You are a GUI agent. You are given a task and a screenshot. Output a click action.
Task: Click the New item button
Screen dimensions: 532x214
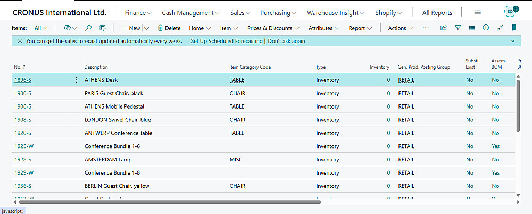tap(130, 28)
